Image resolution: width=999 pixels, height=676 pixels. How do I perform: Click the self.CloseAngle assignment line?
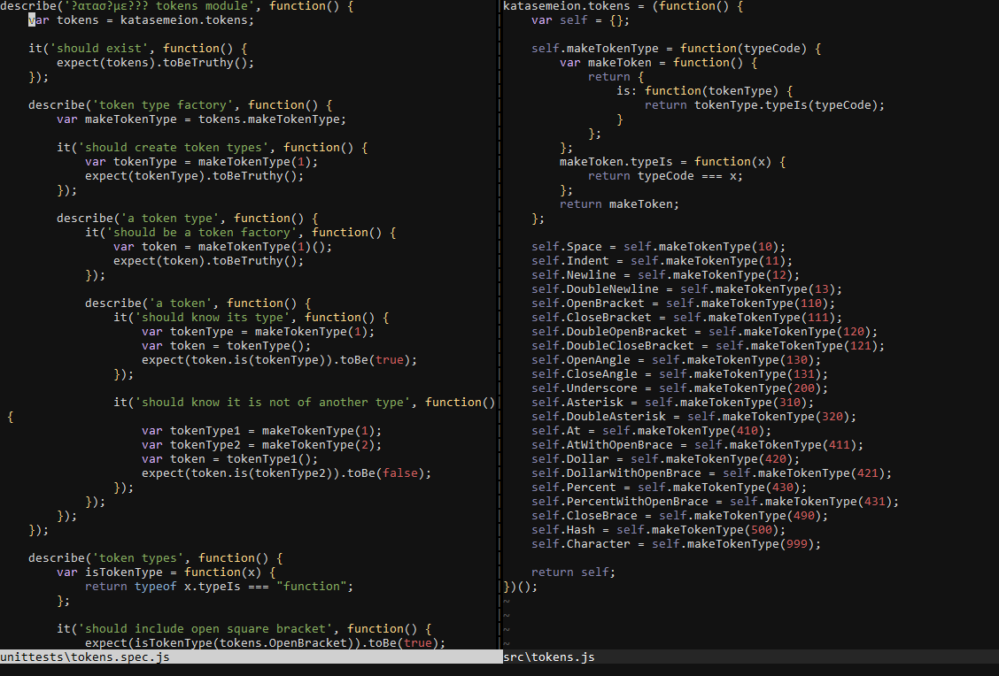click(680, 373)
